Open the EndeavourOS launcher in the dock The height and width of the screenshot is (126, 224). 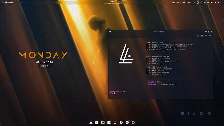click(91, 122)
